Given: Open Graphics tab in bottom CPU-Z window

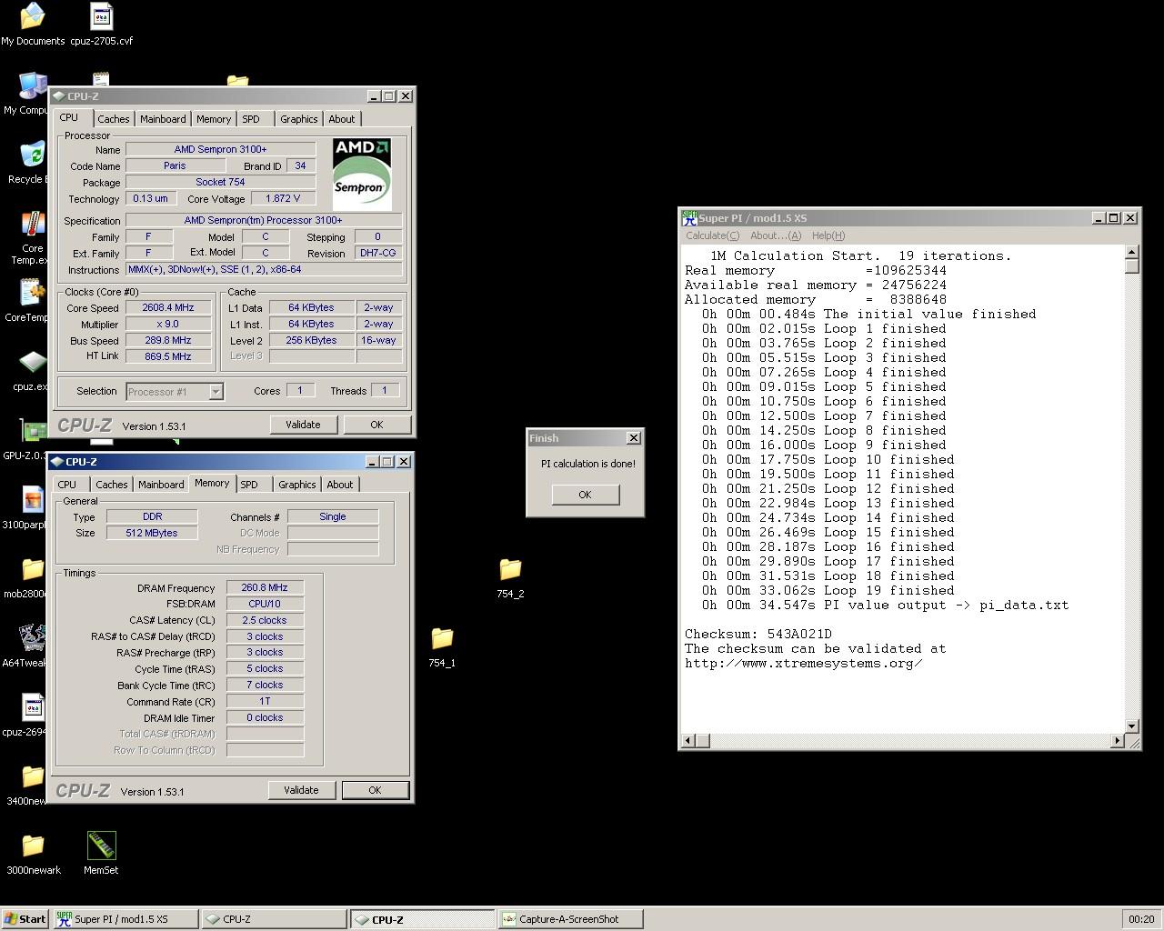Looking at the screenshot, I should click(x=297, y=485).
